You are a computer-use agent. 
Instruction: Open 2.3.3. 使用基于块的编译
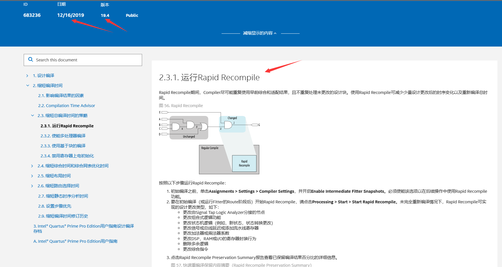click(63, 146)
